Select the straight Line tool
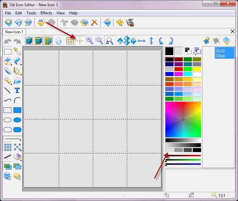The width and height of the screenshot is (238, 201). [8, 90]
